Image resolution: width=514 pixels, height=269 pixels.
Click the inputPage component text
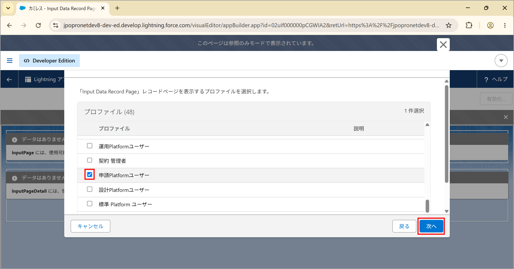[x=38, y=153]
